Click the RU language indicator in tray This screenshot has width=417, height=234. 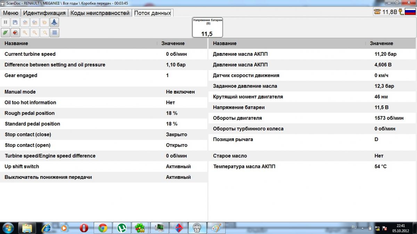[354, 227]
